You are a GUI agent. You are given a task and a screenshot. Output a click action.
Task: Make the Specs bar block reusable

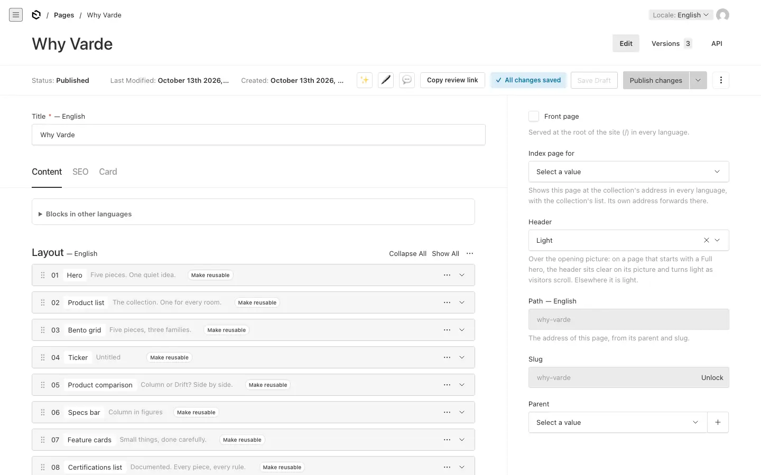196,412
